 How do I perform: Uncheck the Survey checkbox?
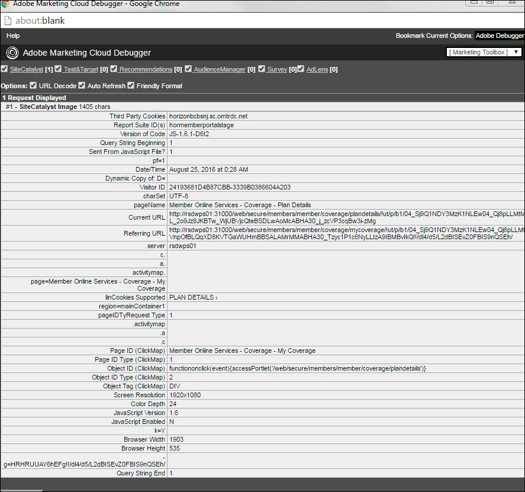coord(262,69)
